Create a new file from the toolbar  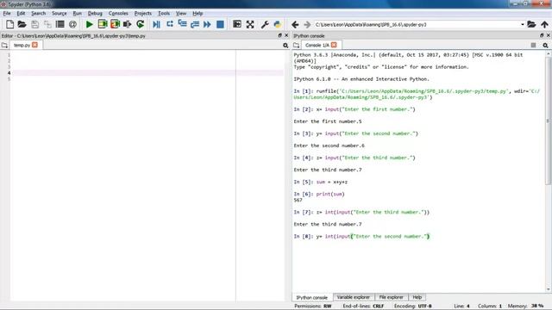pos(9,24)
